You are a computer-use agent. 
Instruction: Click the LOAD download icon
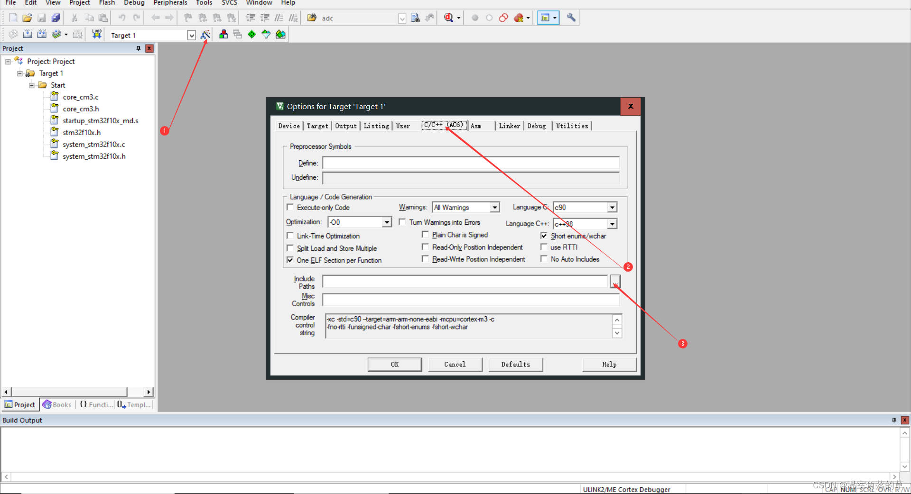click(x=97, y=34)
